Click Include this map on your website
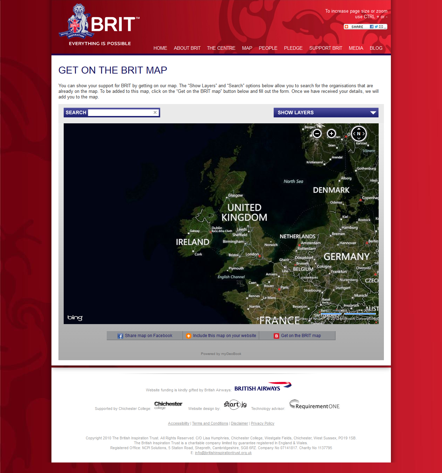This screenshot has width=442, height=473. pos(221,336)
